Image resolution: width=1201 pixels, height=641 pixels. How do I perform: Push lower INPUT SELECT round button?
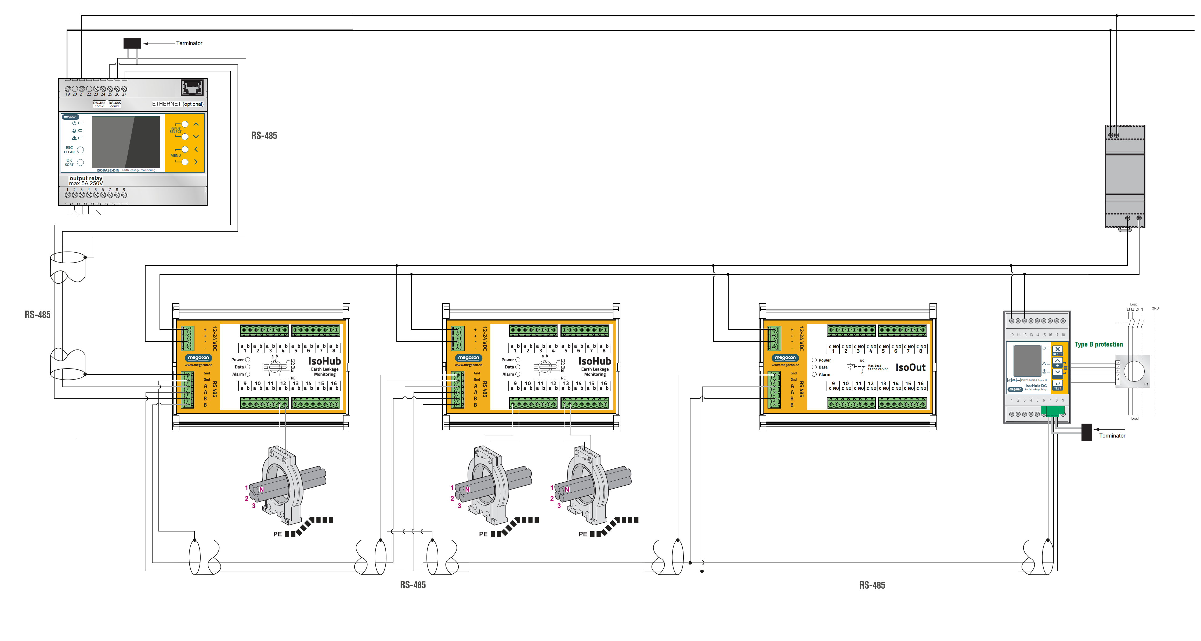185,136
